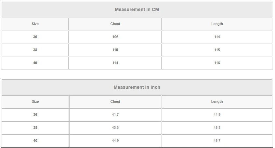Viewport: 275px width, 148px height.
Task: Click the Size header in the Inch table
Action: tap(35, 101)
